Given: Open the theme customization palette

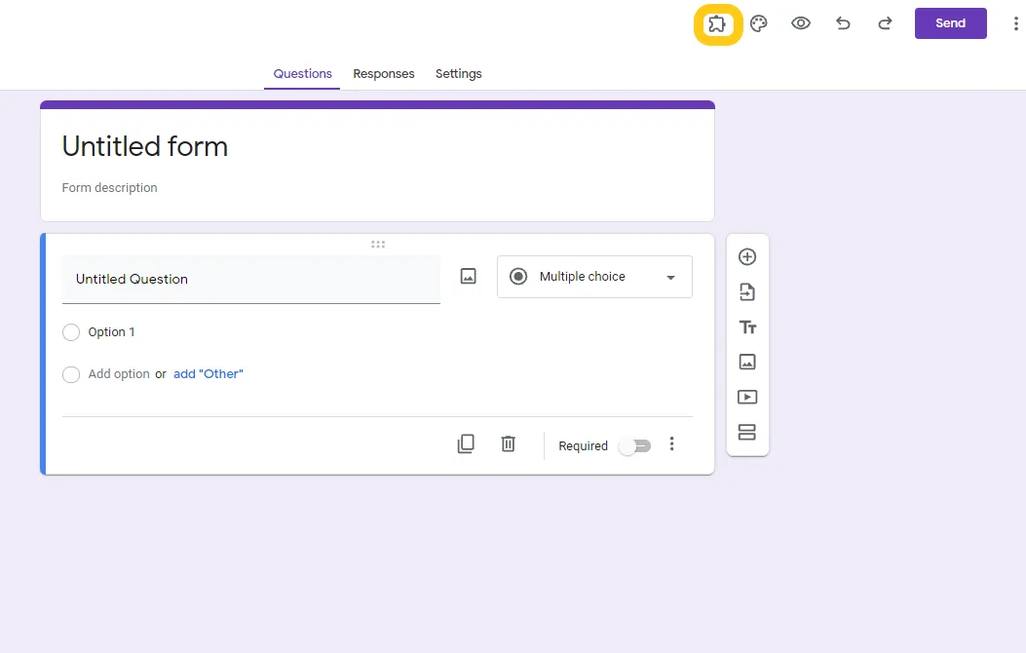Looking at the screenshot, I should coord(759,24).
